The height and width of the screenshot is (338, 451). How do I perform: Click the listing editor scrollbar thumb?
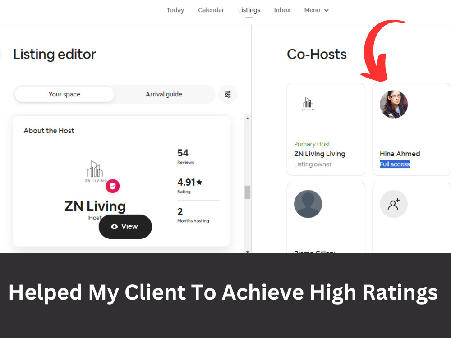[x=247, y=192]
